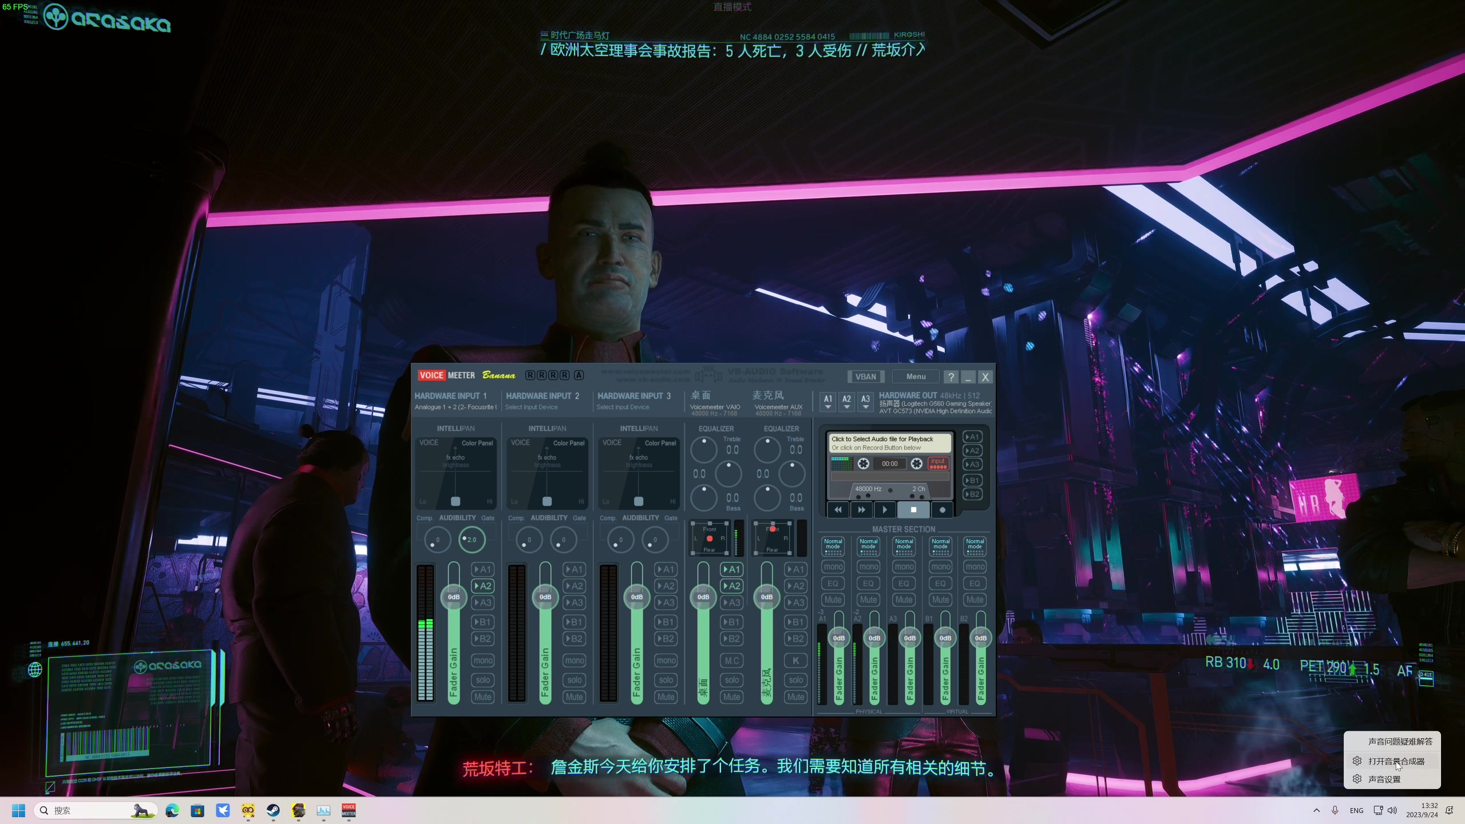The width and height of the screenshot is (1465, 824).
Task: Mute Hardware Input 3
Action: [666, 697]
